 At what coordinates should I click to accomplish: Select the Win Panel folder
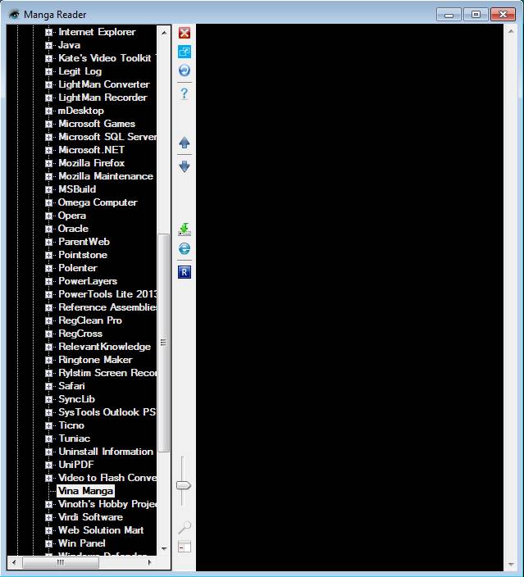pyautogui.click(x=82, y=543)
